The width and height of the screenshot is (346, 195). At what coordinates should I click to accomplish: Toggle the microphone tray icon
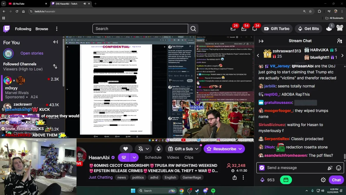click(x=312, y=191)
